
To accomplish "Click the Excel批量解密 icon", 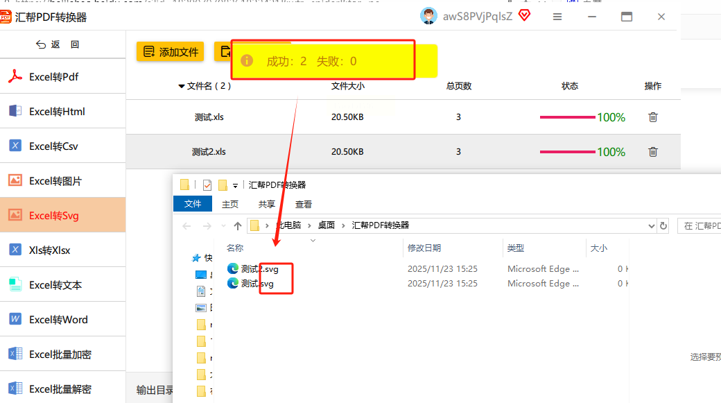I will click(x=15, y=388).
